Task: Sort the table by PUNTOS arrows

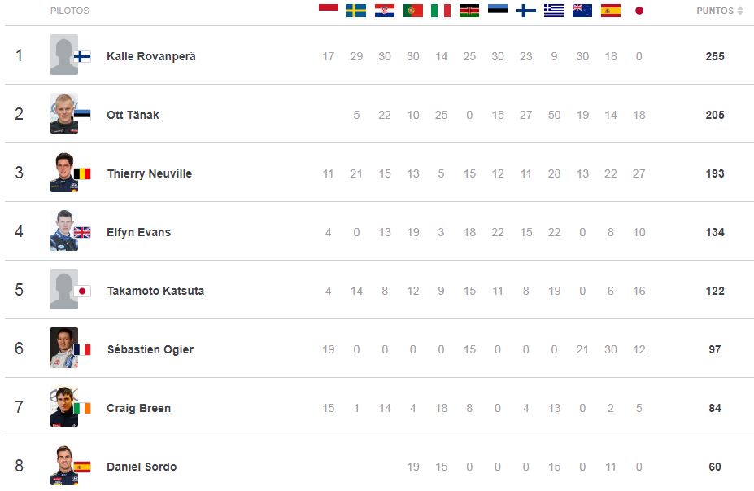Action: 740,11
